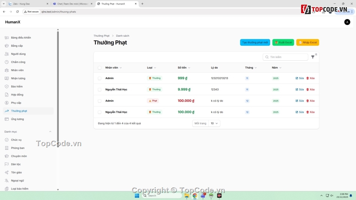The width and height of the screenshot is (356, 200).
Task: Open the Bảo hiểm shield icon
Action: click(7, 87)
